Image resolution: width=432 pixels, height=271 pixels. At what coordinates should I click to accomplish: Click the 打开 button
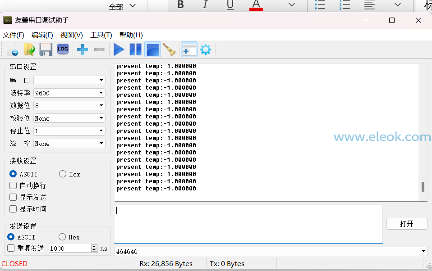pyautogui.click(x=407, y=224)
